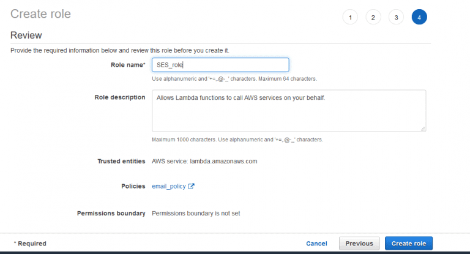Focus the Role name input field

click(x=220, y=65)
